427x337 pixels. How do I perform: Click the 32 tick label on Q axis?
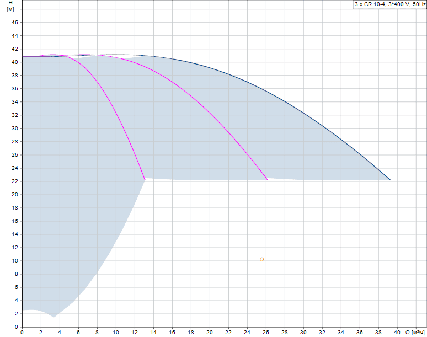point(322,333)
